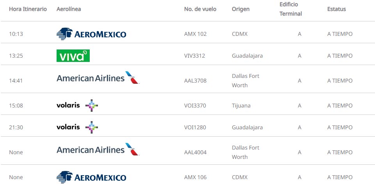375x185 pixels.
Task: Click the Estatus column header
Action: (x=336, y=9)
